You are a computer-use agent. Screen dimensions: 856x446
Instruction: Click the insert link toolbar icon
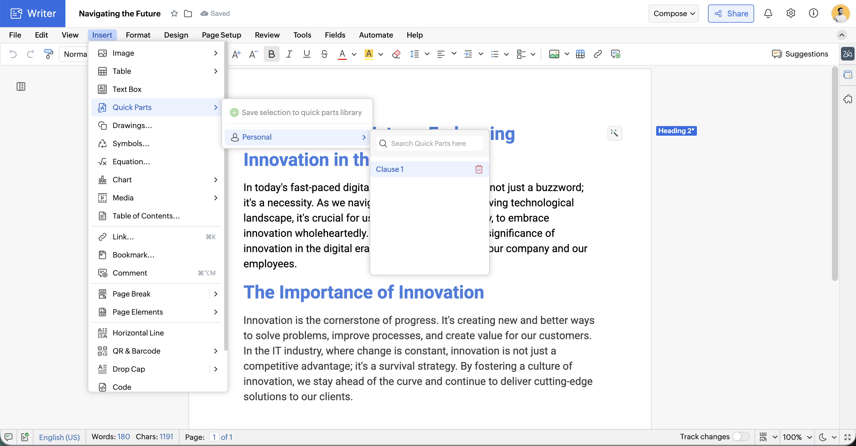598,54
